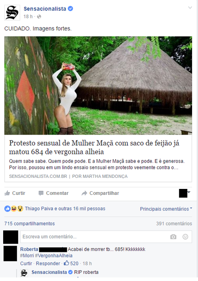Click the Compartilhar arrow icon
Image resolution: width=198 pixels, height=281 pixels.
click(84, 193)
